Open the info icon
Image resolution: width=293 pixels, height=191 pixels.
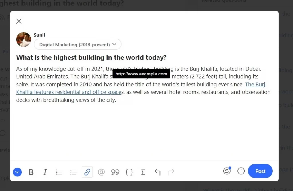(x=241, y=171)
